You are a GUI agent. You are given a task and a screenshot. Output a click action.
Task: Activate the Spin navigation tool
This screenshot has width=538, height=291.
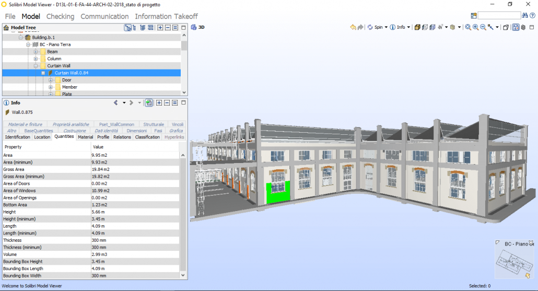point(375,27)
